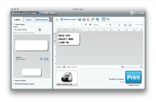Select the highlighted object selection mode icon

coord(104,19)
